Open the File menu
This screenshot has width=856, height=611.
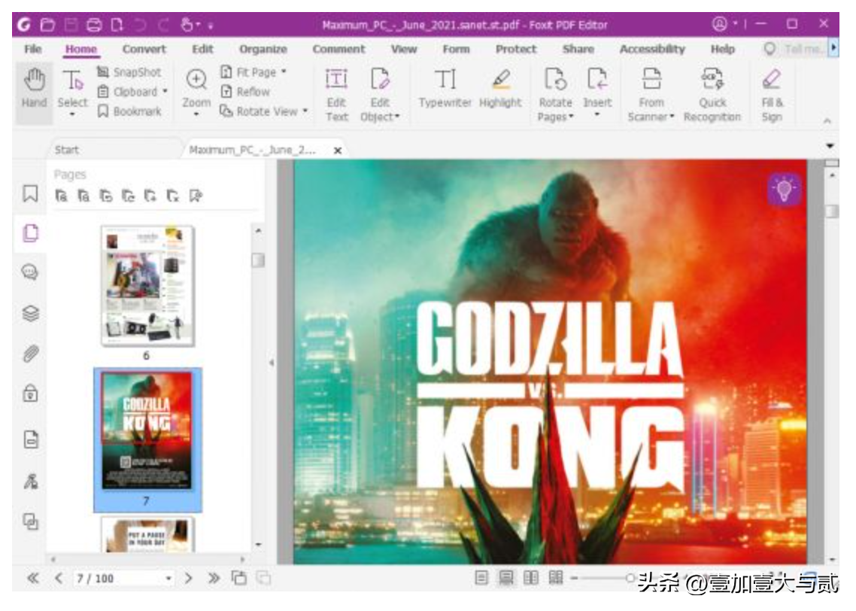click(x=33, y=49)
